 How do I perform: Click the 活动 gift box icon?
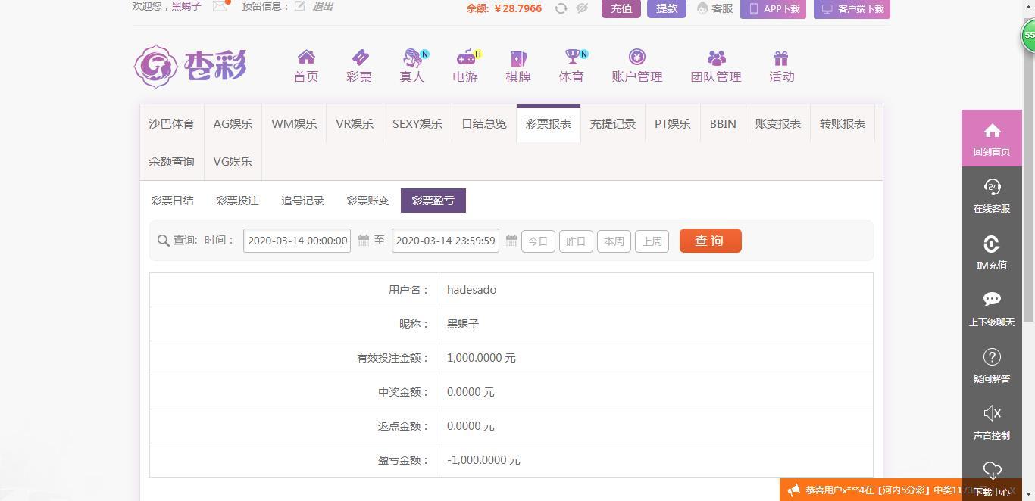click(781, 58)
